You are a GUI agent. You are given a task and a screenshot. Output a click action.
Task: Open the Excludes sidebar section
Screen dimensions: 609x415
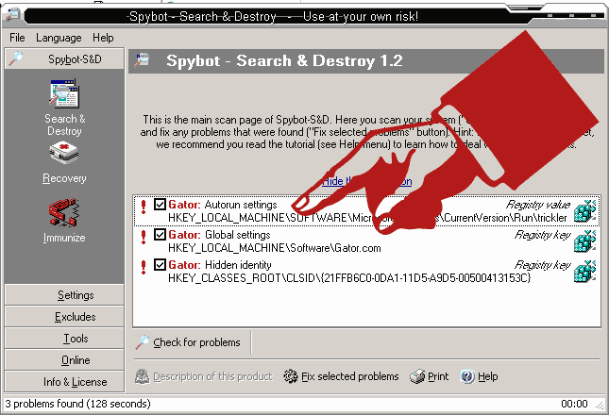pyautogui.click(x=64, y=317)
